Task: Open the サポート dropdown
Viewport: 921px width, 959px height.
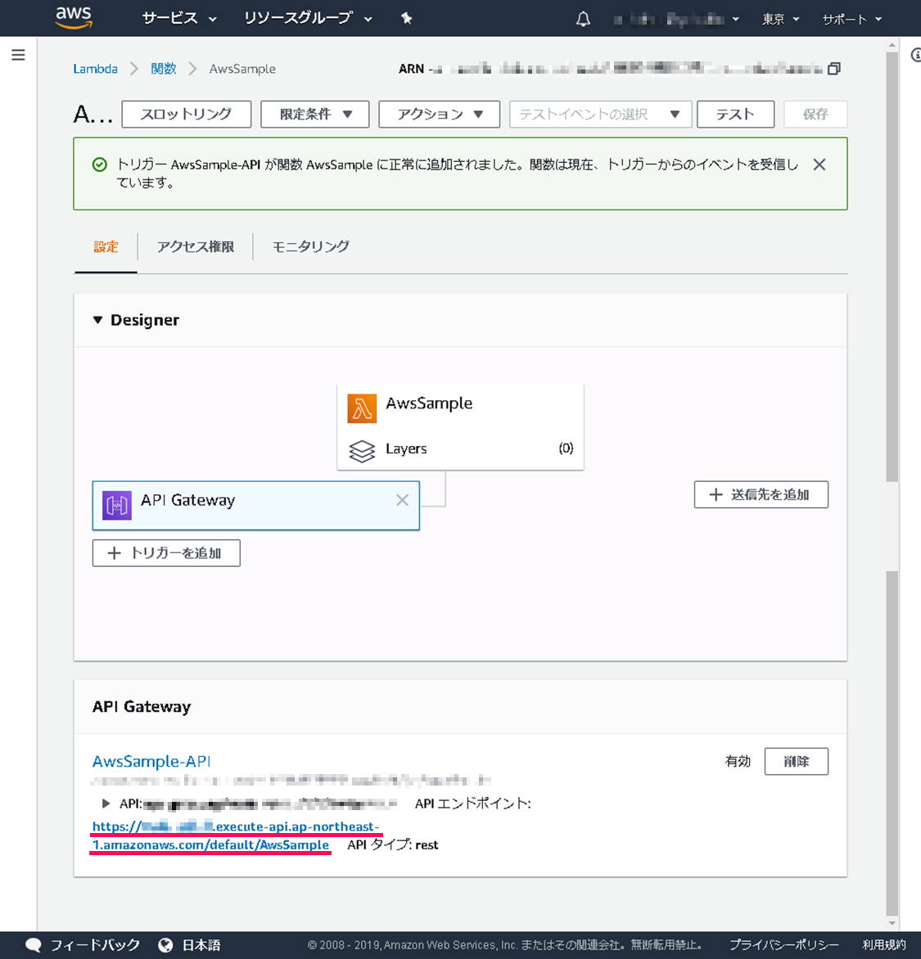Action: [852, 20]
